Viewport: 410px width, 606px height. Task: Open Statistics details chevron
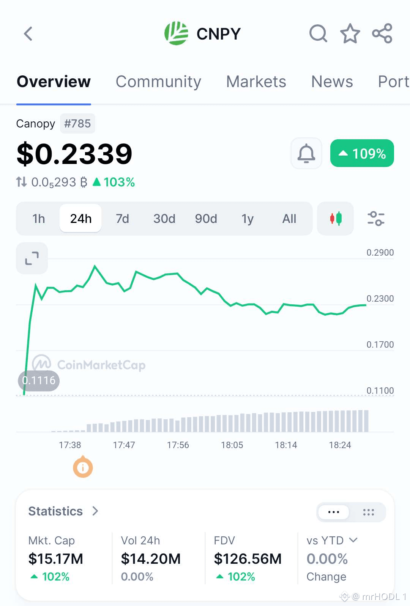(95, 511)
